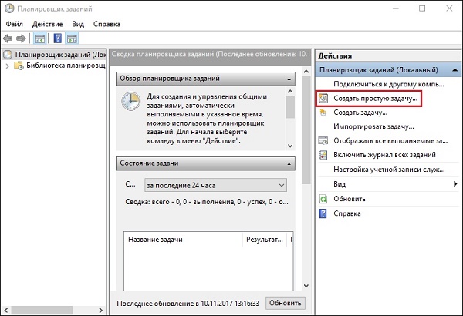Click the 'Создать простую задачу' icon
Image resolution: width=463 pixels, height=316 pixels.
tap(323, 99)
